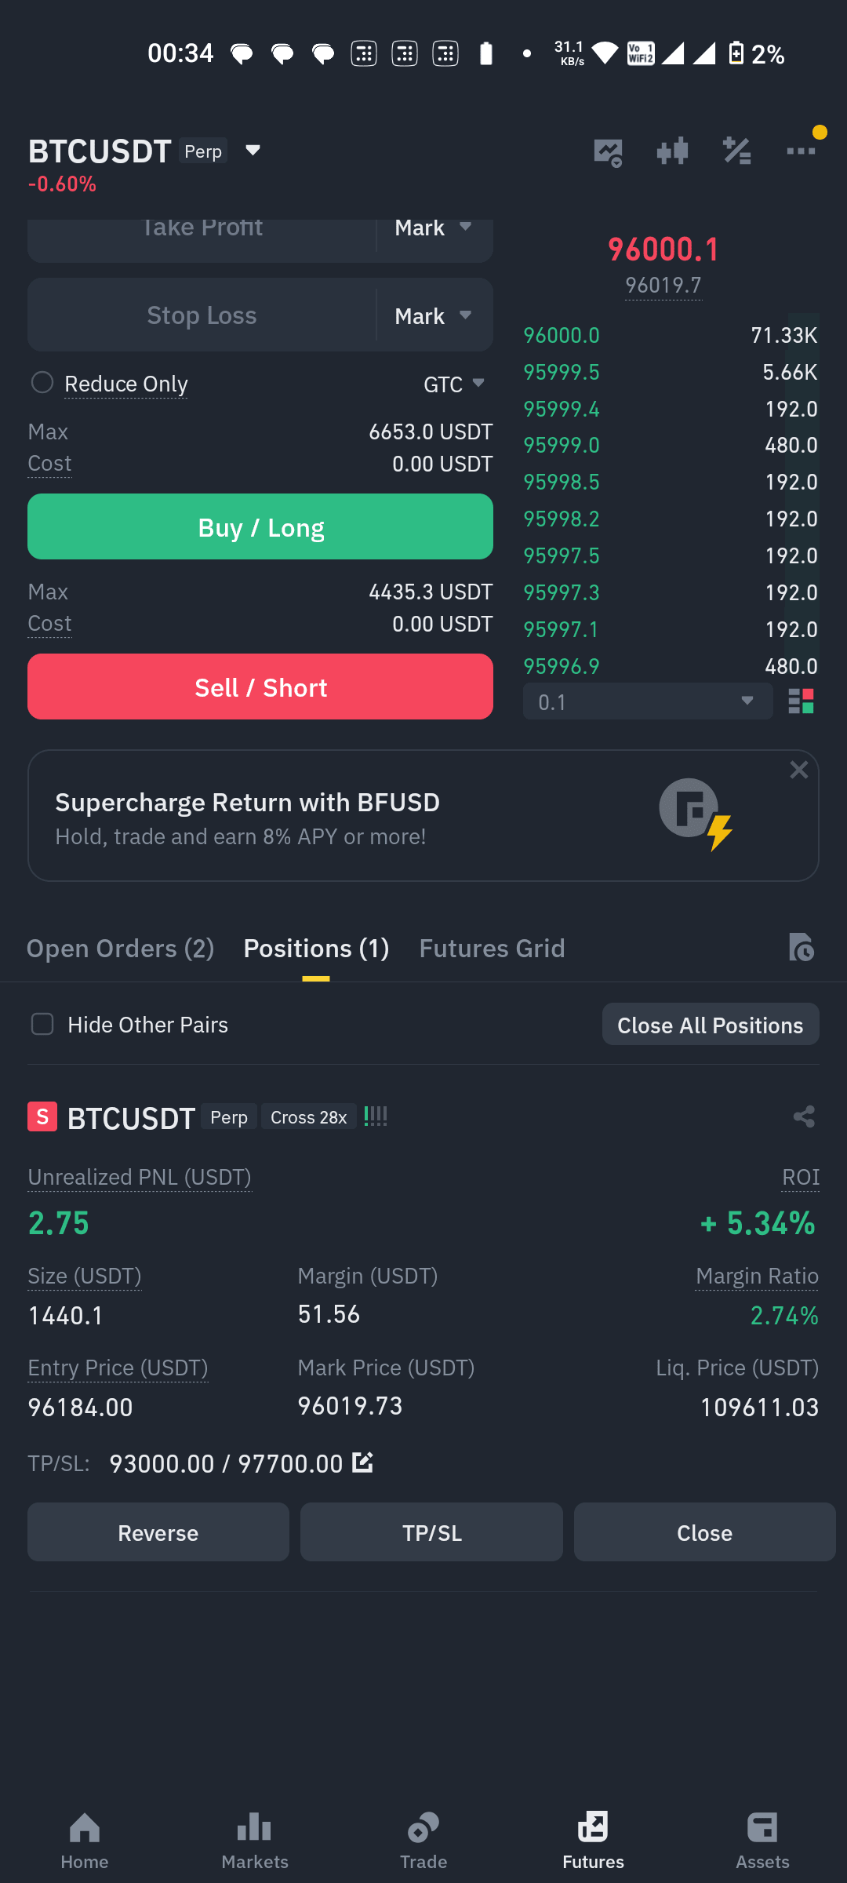847x1883 pixels.
Task: Tap the Close All Positions button
Action: coord(711,1025)
